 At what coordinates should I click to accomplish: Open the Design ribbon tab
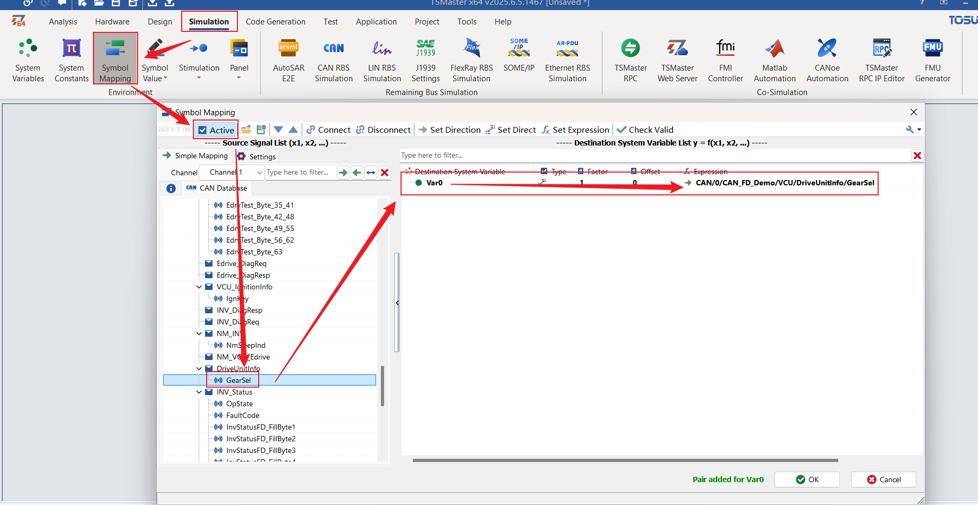[x=160, y=22]
